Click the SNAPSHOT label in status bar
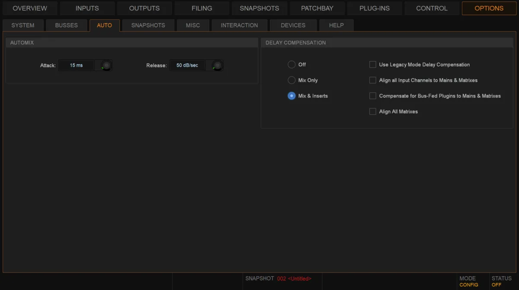 (259, 279)
